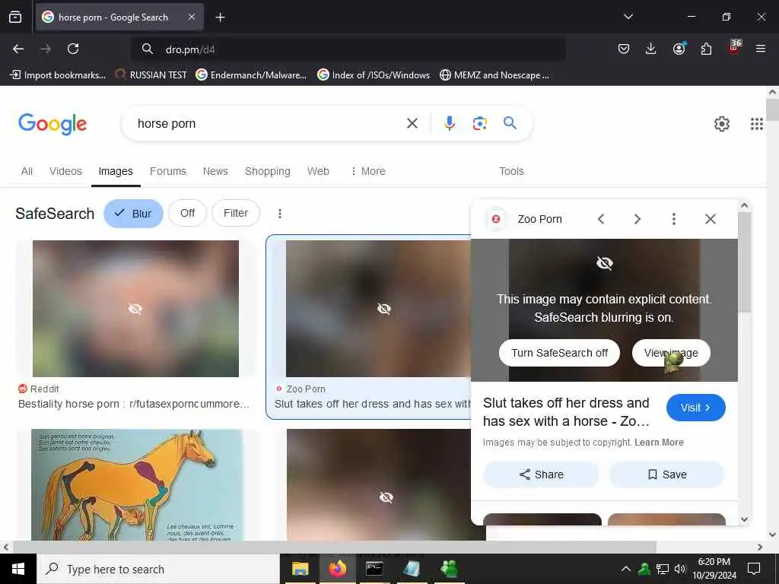
Task: Open the Windows Start menu
Action: (x=18, y=569)
